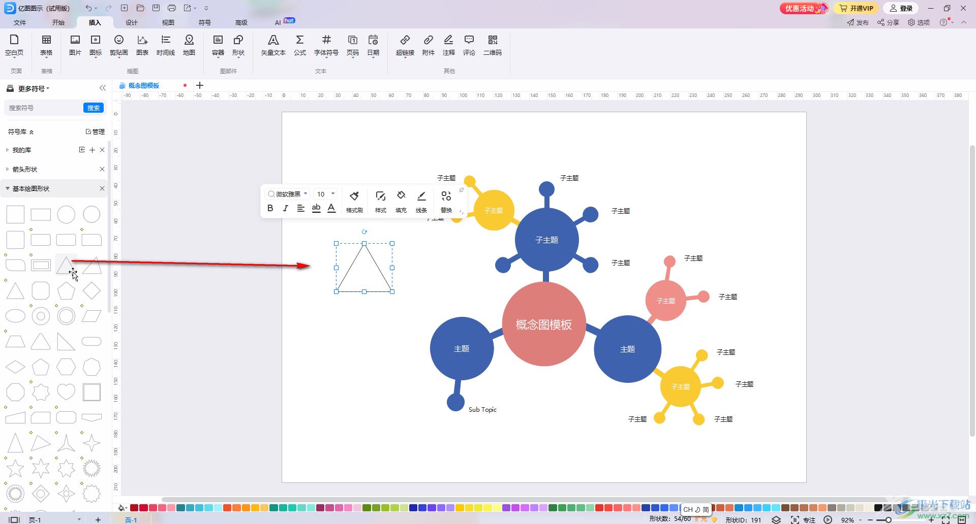Click the format painter (格式刷) in floating toolbar
Viewport: 976px width, 524px height.
tap(354, 202)
